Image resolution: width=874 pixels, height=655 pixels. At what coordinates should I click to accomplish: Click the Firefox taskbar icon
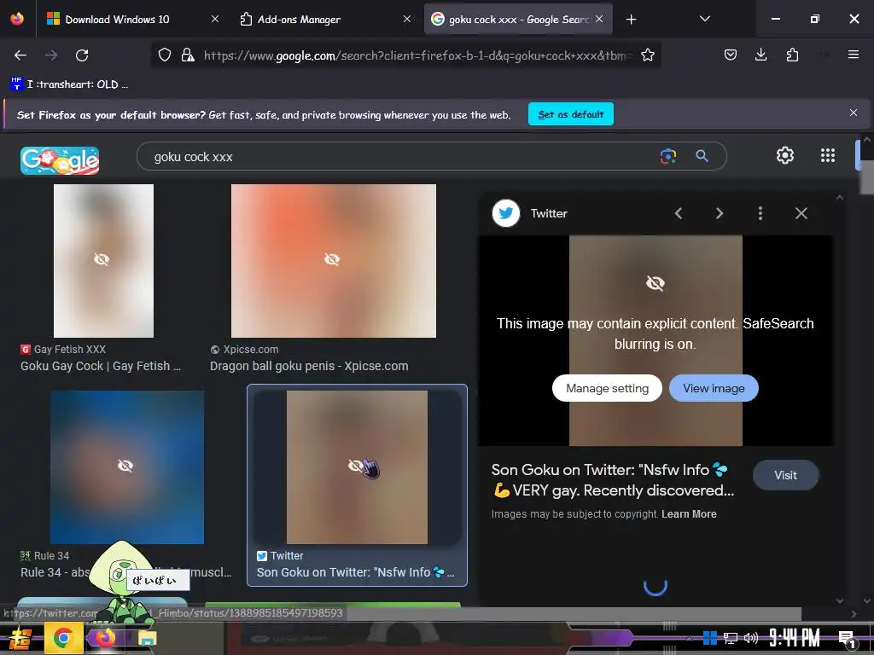[x=105, y=638]
